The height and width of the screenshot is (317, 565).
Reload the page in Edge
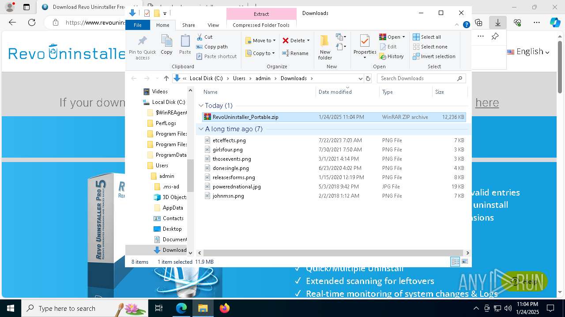coord(32,22)
